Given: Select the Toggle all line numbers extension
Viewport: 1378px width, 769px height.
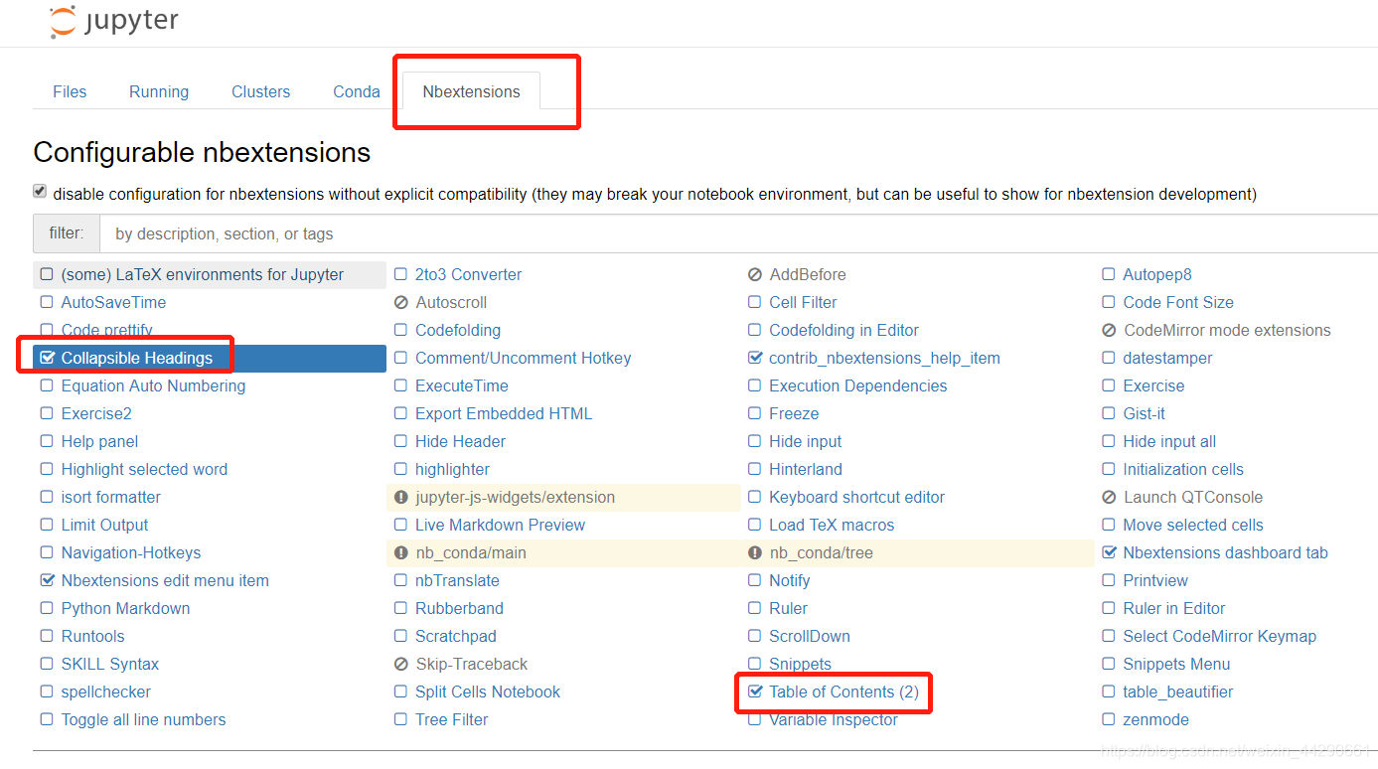Looking at the screenshot, I should point(143,719).
